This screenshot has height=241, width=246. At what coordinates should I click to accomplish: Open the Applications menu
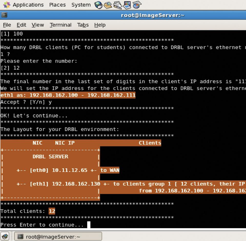click(x=28, y=5)
